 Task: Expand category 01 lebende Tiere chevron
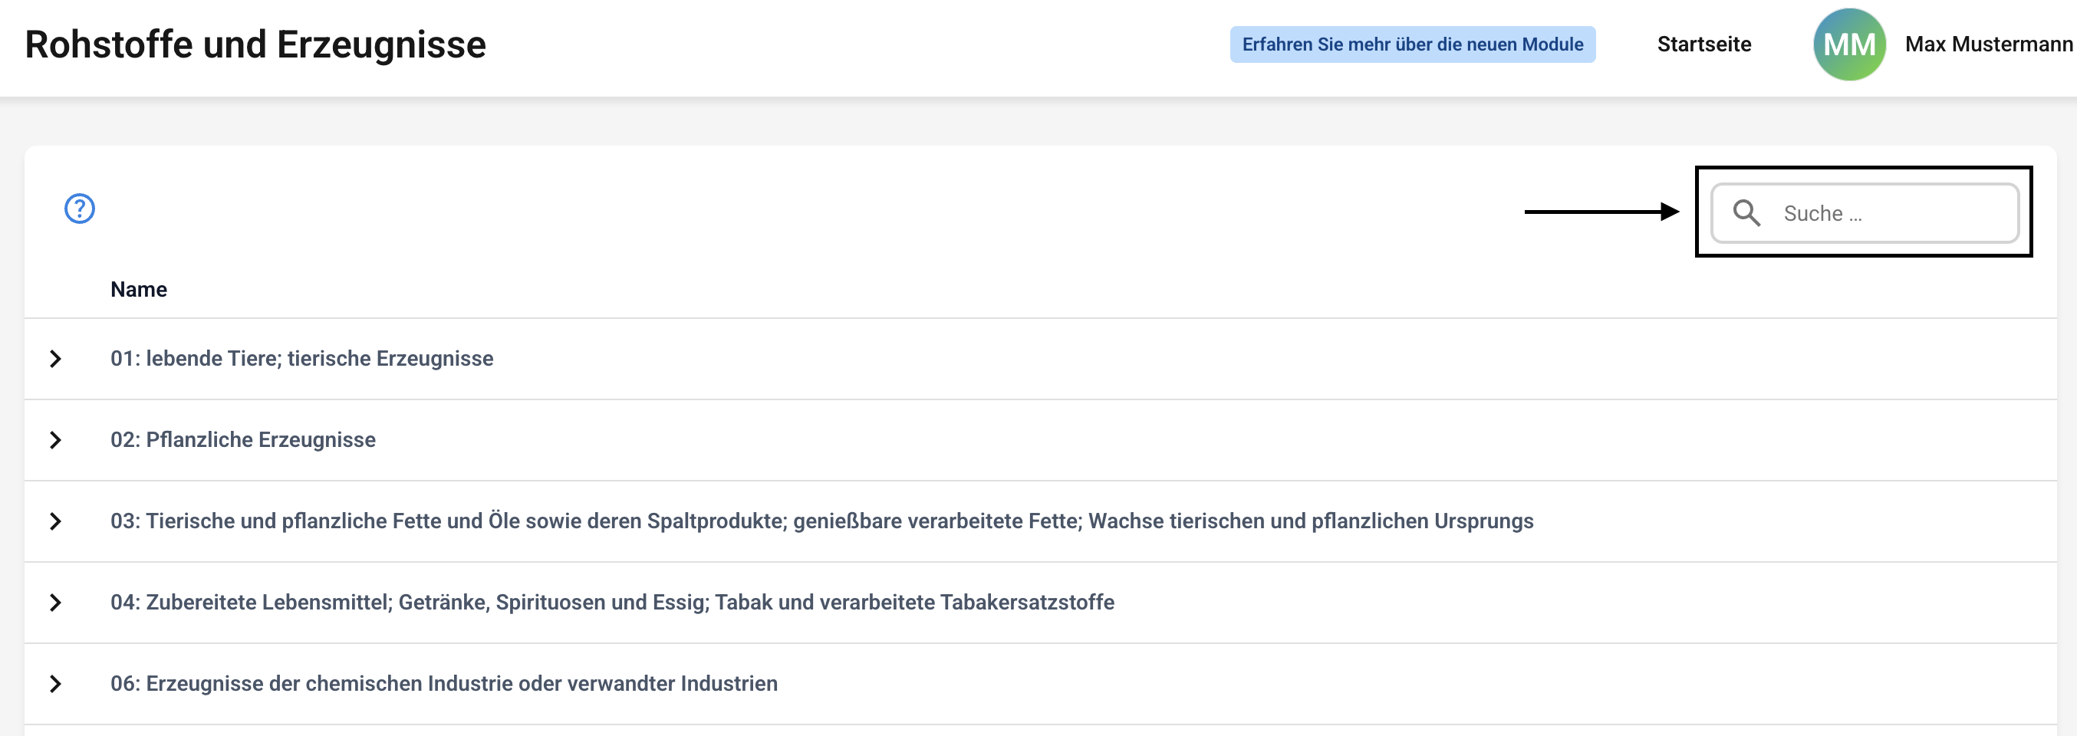click(54, 359)
